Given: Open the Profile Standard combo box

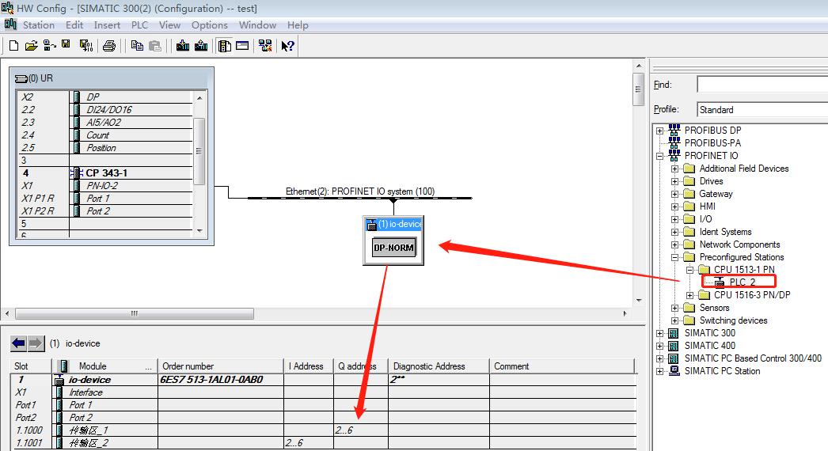Looking at the screenshot, I should tap(762, 109).
